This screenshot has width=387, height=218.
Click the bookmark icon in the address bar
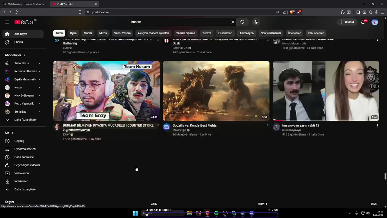[x=80, y=12]
